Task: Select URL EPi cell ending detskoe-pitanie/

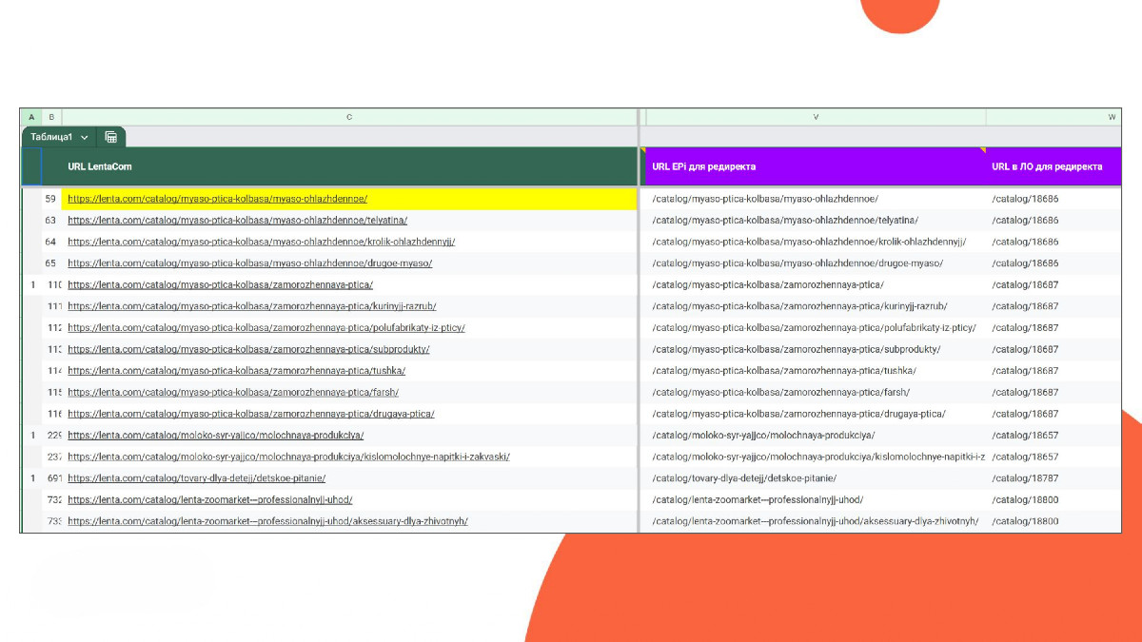Action: tap(816, 478)
